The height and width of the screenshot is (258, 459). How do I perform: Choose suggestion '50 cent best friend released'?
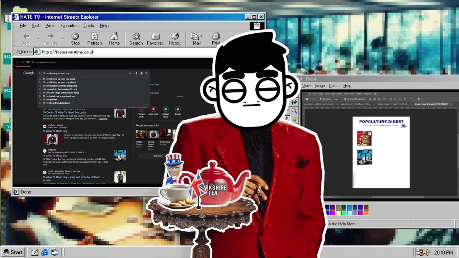tap(56, 103)
